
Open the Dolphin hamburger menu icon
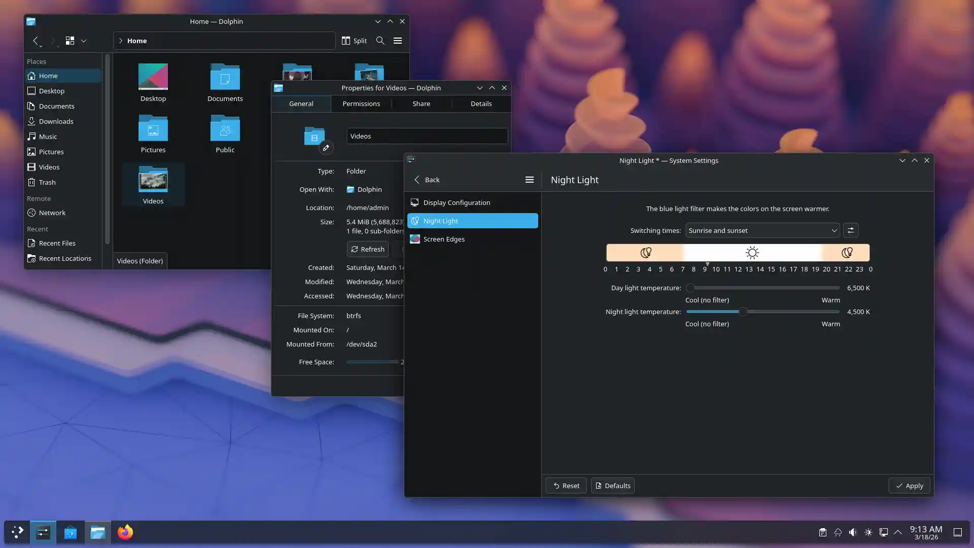point(398,41)
